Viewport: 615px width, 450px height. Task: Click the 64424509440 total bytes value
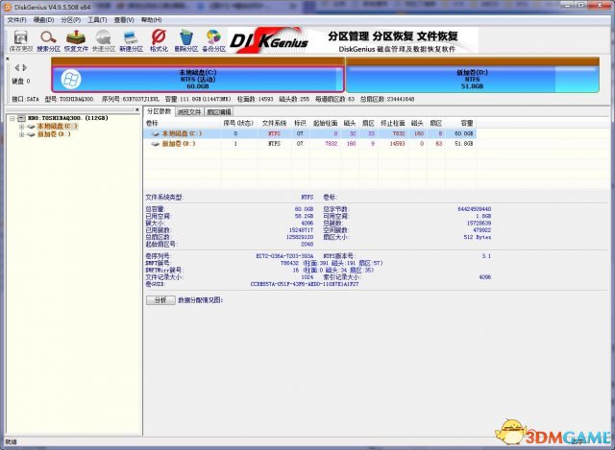pos(474,209)
